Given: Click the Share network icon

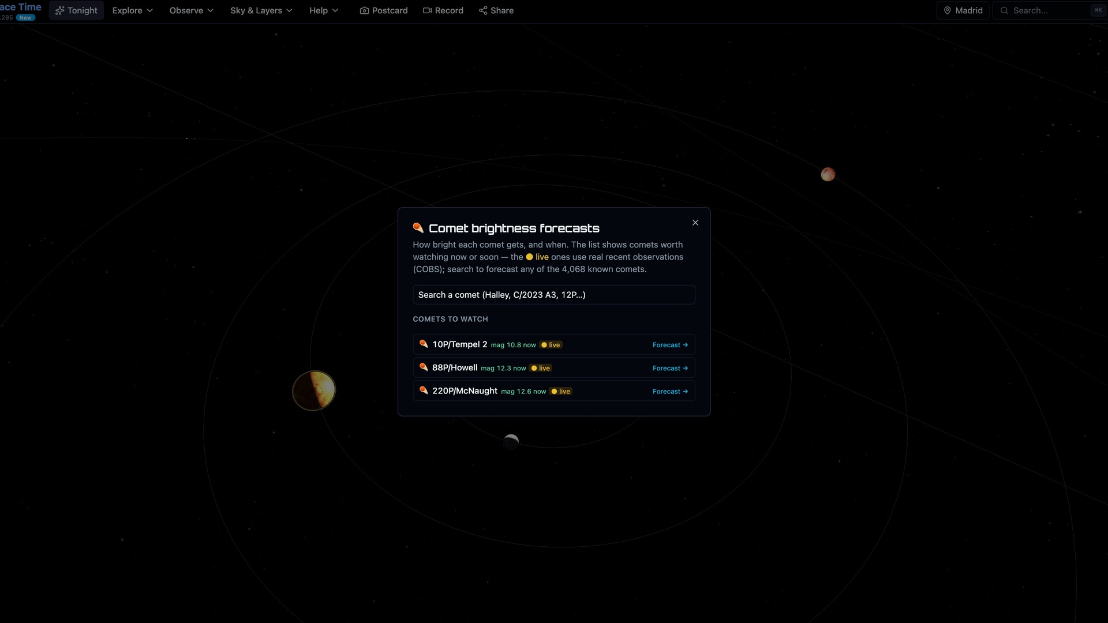Looking at the screenshot, I should (x=483, y=10).
